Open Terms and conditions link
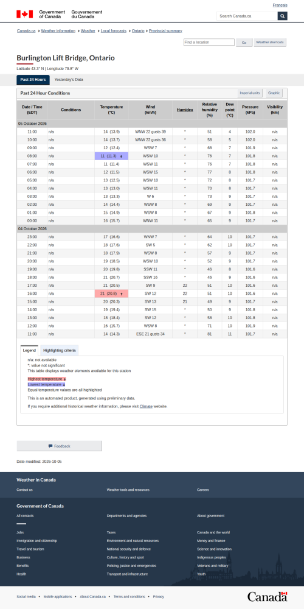304x609 pixels. pyautogui.click(x=129, y=597)
